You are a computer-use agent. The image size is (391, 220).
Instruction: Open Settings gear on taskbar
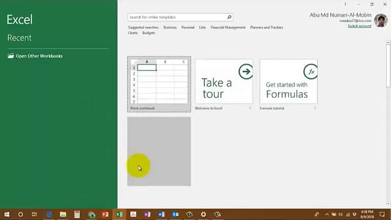203,215
